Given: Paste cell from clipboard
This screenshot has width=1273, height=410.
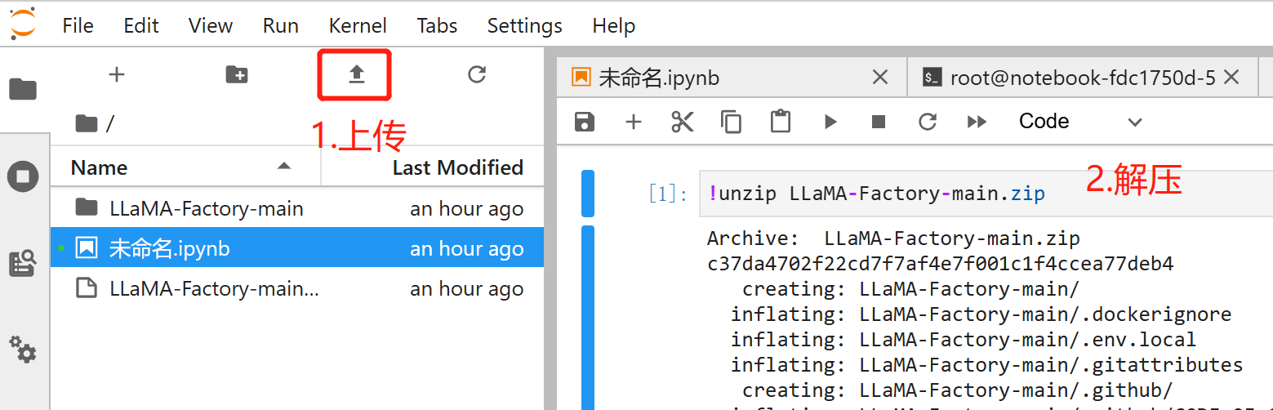Looking at the screenshot, I should click(781, 122).
